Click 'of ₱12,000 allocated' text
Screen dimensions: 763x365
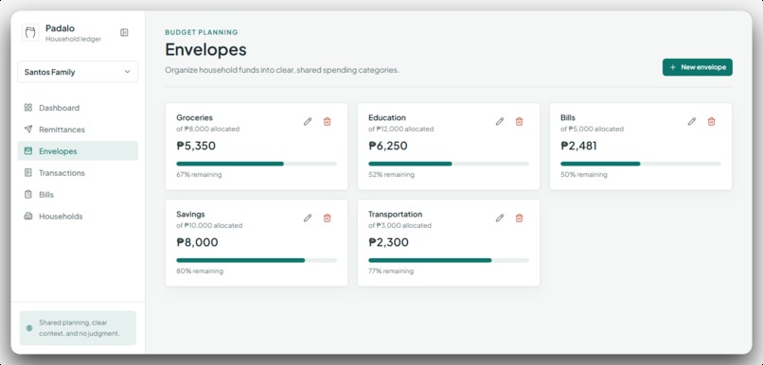coord(401,130)
